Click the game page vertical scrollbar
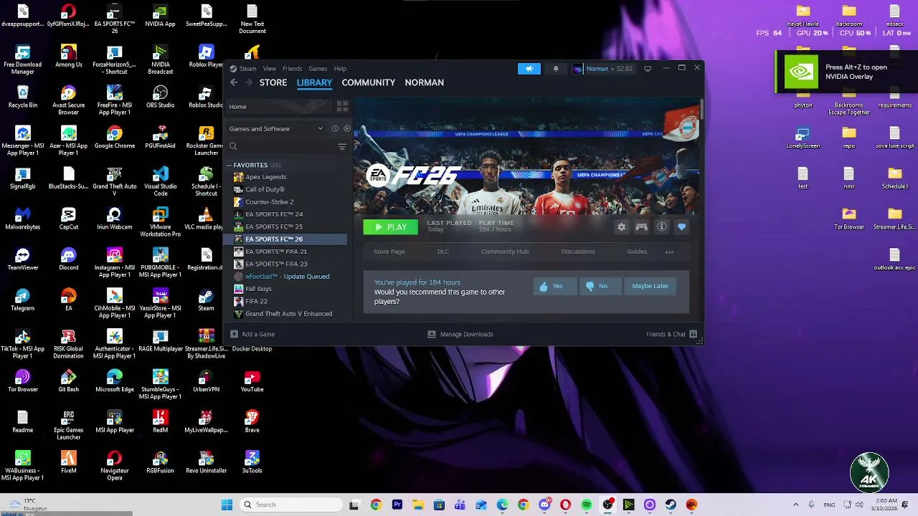This screenshot has height=516, width=918. point(702,110)
